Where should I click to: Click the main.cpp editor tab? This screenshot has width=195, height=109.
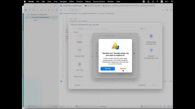point(74,10)
